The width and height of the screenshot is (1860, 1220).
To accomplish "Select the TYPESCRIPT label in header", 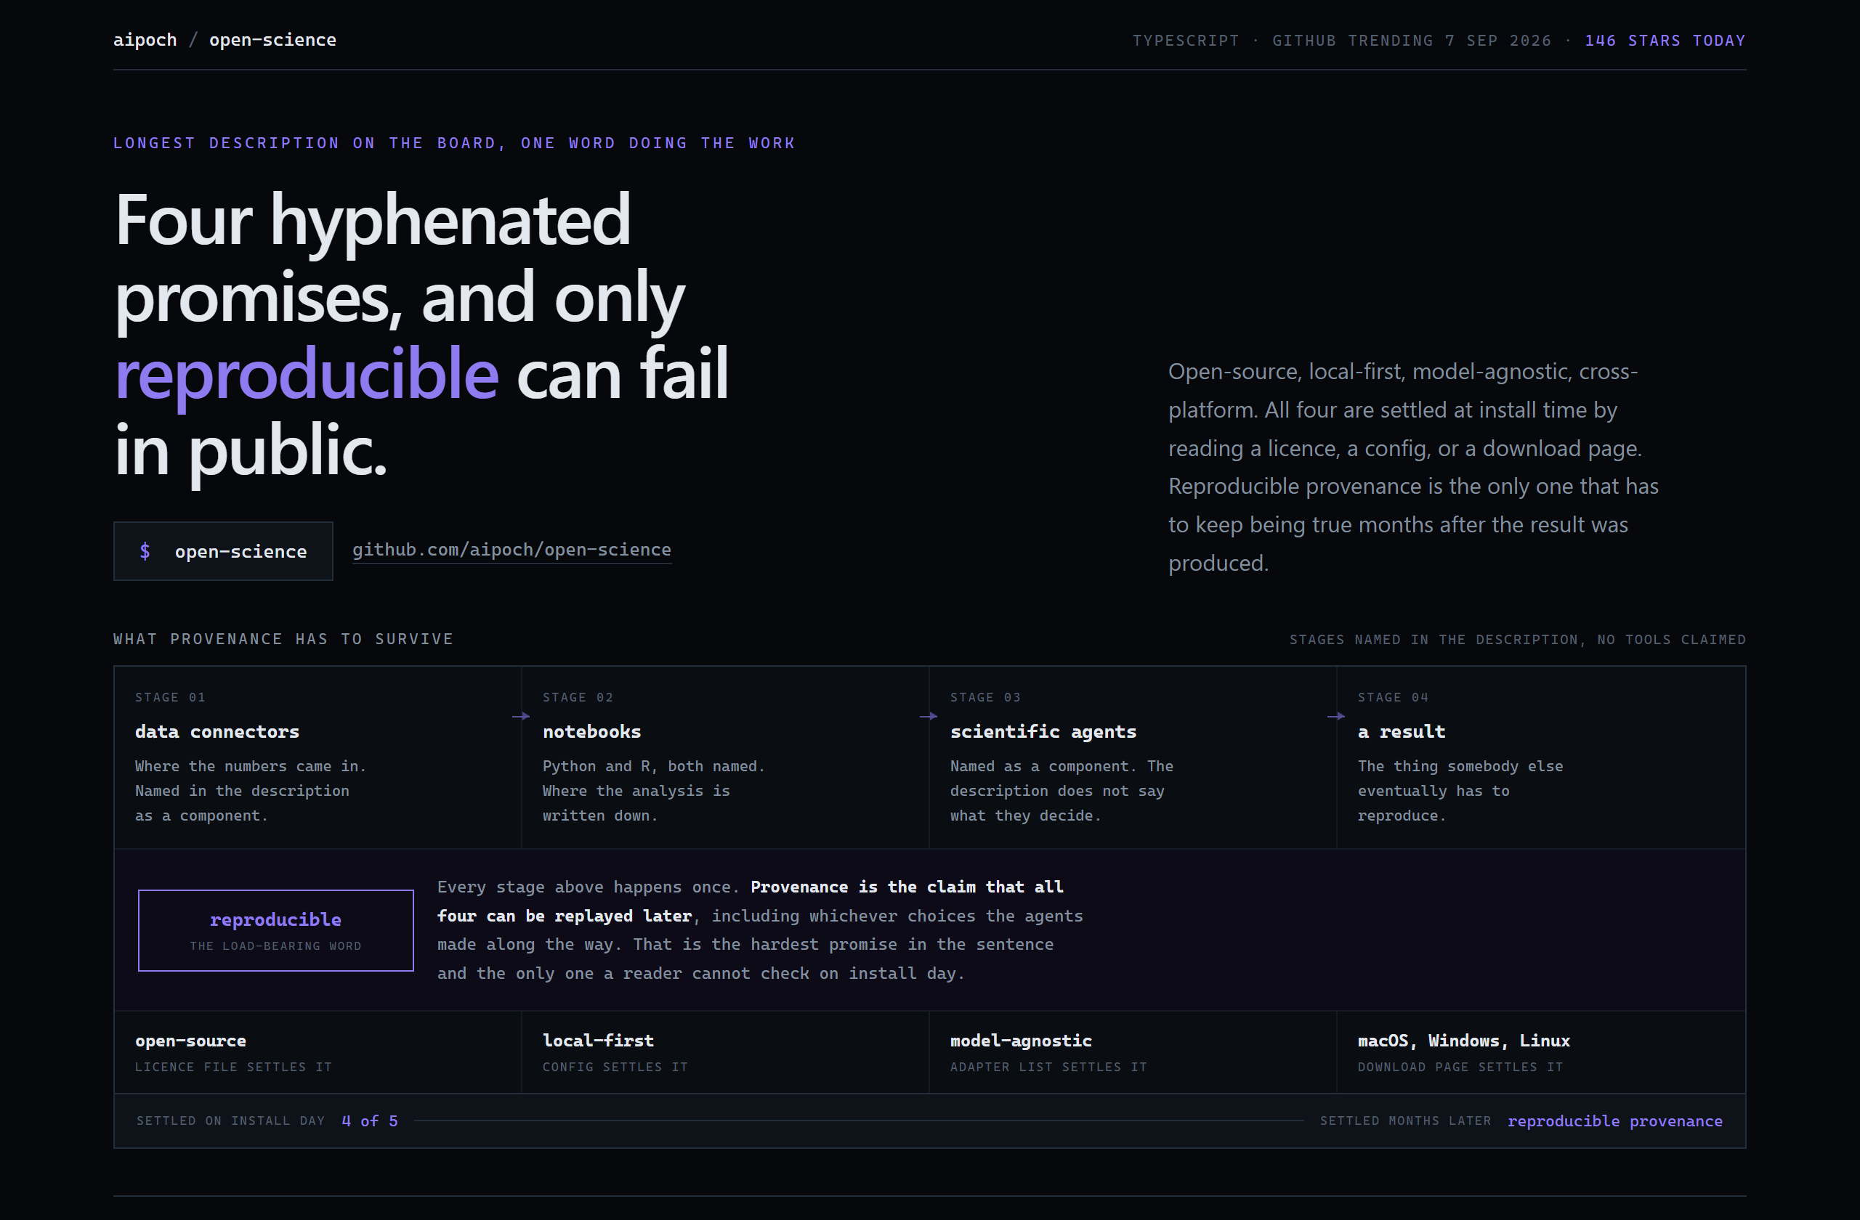I will 1186,41.
